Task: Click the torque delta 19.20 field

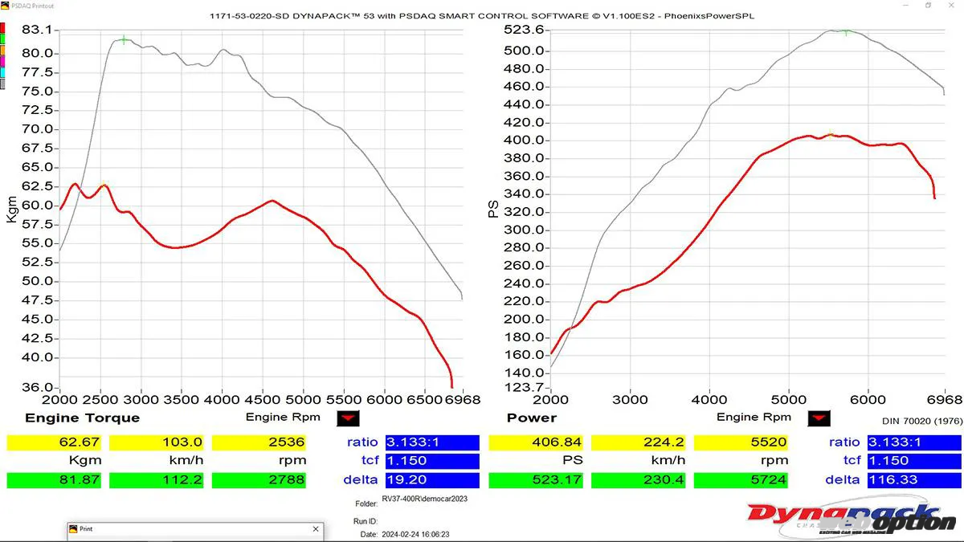Action: 432,480
